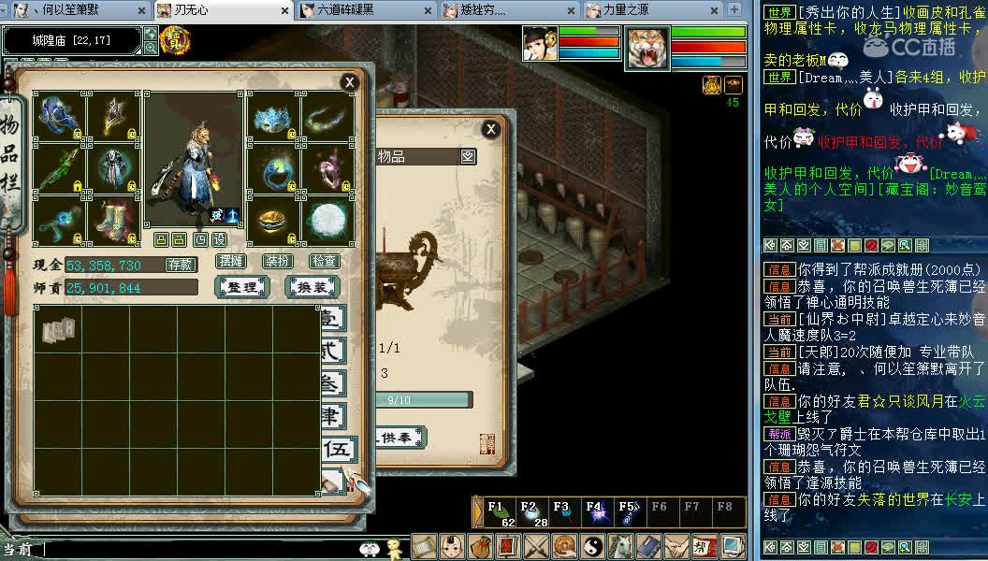The width and height of the screenshot is (988, 561).
Task: Click the crossed swords attack icon
Action: (x=537, y=547)
